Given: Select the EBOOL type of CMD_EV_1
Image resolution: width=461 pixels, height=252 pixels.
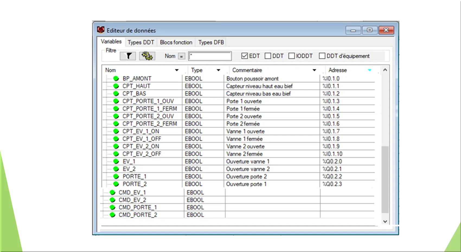Looking at the screenshot, I should [x=195, y=193].
